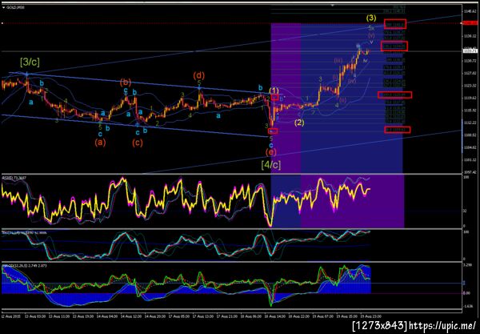Click the 1145.62 price axis value

pyautogui.click(x=470, y=11)
